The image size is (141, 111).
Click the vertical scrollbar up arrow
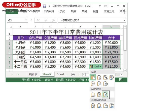[x=125, y=27]
